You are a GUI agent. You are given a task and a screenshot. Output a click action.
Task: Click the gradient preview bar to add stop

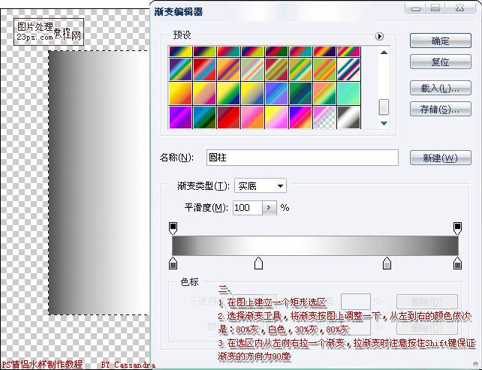tap(315, 245)
